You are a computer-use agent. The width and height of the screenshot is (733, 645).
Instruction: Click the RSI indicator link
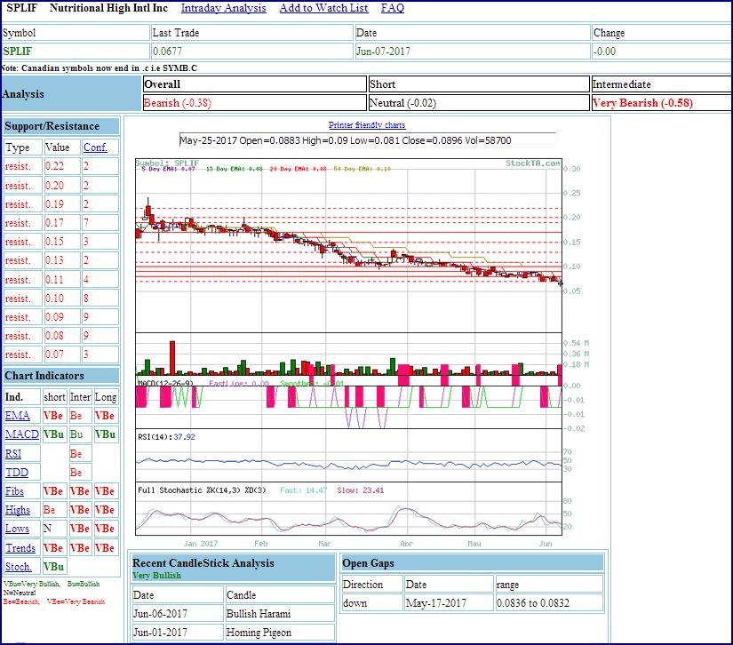(13, 454)
